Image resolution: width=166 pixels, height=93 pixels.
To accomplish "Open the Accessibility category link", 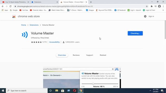I will click(x=54, y=42).
